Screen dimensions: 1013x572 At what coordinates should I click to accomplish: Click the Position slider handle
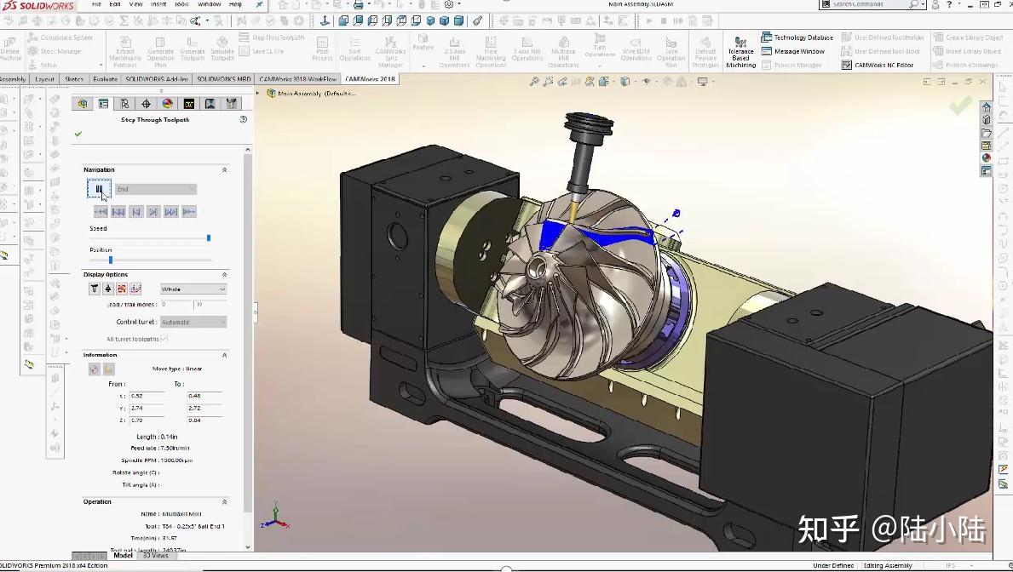tap(111, 260)
